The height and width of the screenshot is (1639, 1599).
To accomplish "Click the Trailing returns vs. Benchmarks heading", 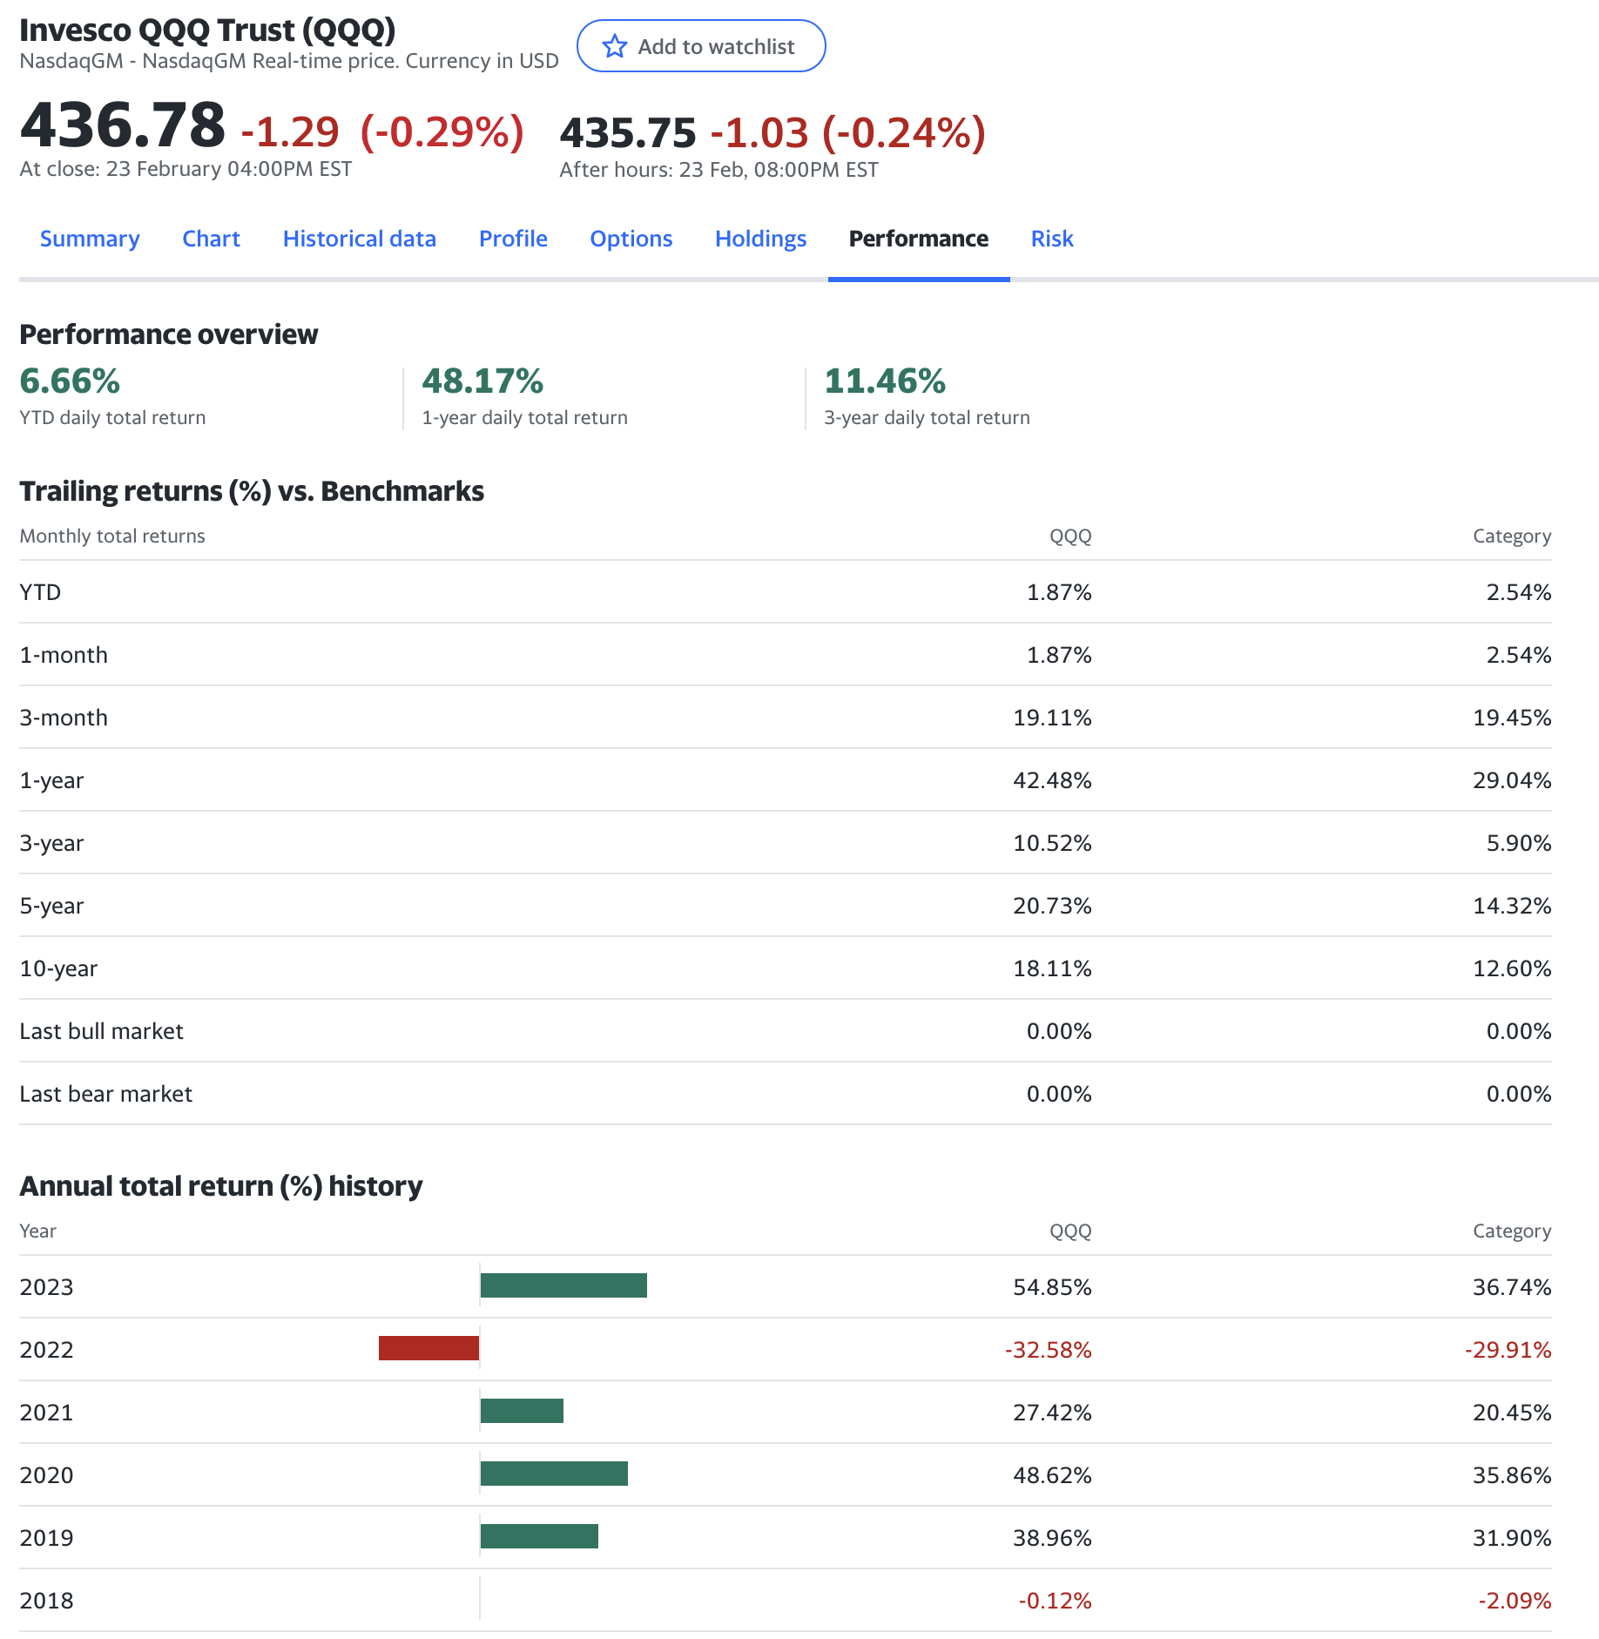I will coord(252,491).
